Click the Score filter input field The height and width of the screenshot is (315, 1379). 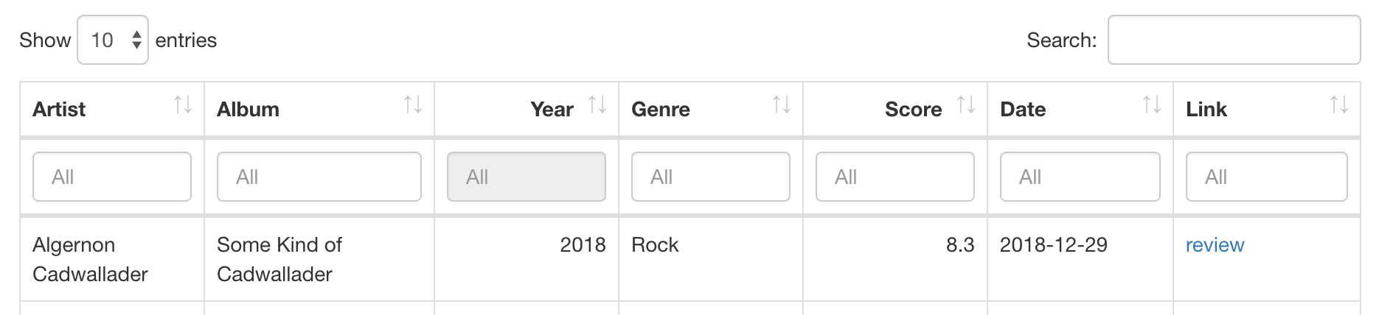coord(895,177)
